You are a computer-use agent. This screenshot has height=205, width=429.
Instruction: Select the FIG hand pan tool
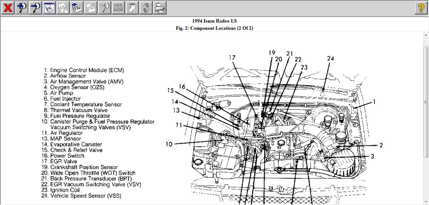click(x=63, y=8)
